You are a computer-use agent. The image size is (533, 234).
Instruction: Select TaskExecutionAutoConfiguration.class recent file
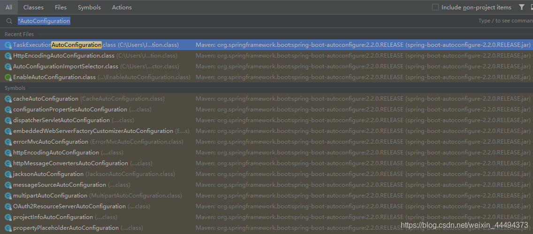pyautogui.click(x=266, y=45)
